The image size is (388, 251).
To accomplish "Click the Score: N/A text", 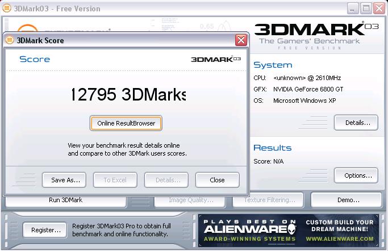I will 269,161.
